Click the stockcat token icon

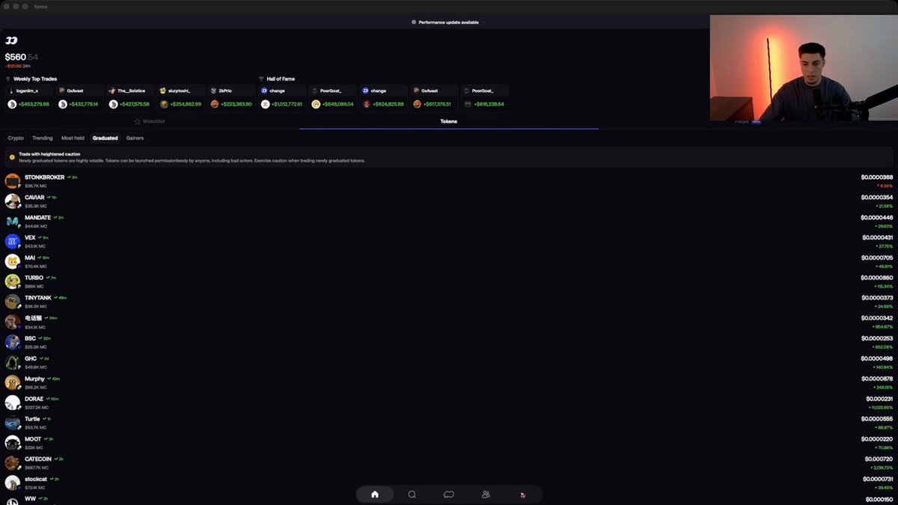coord(12,483)
